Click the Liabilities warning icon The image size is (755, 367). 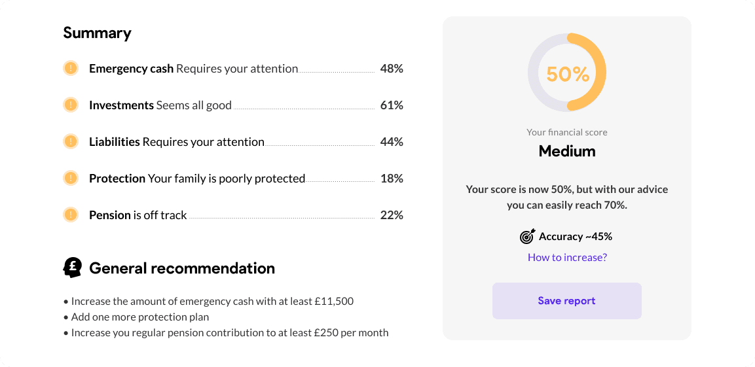click(x=70, y=141)
